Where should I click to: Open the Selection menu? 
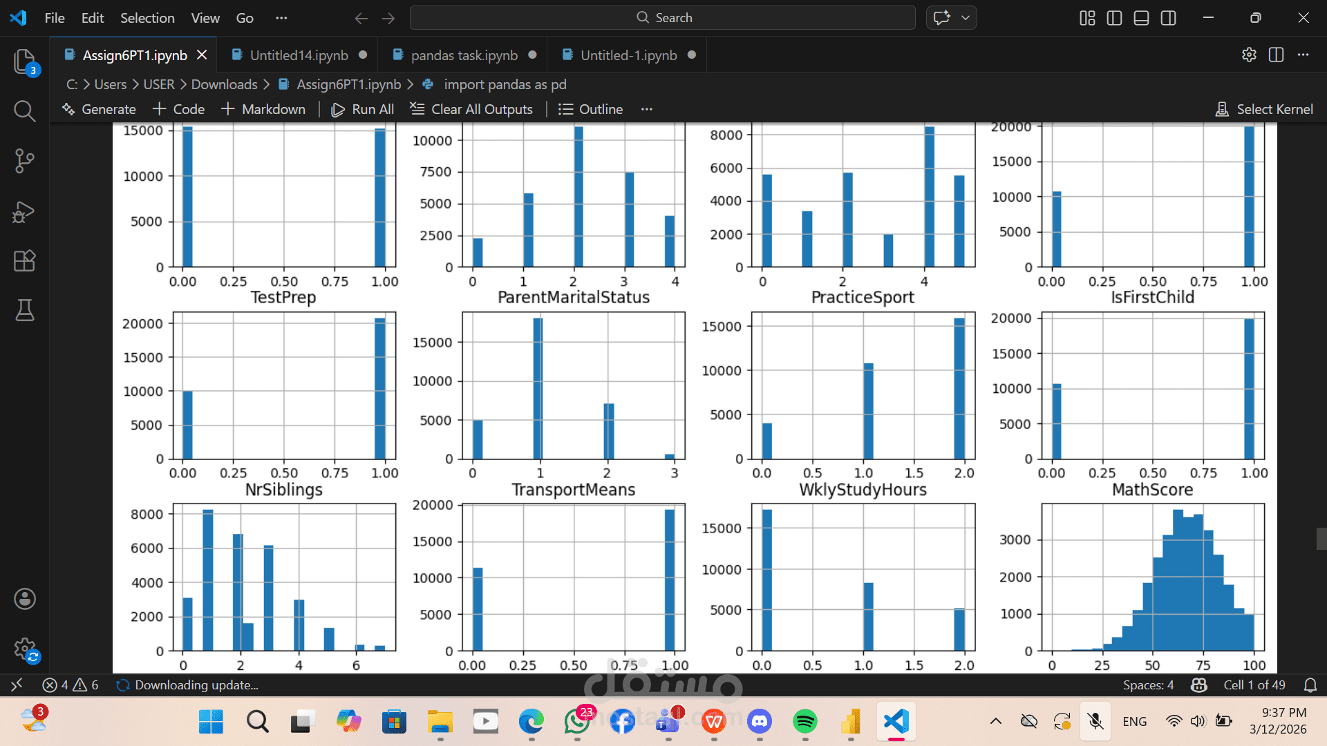(x=147, y=18)
